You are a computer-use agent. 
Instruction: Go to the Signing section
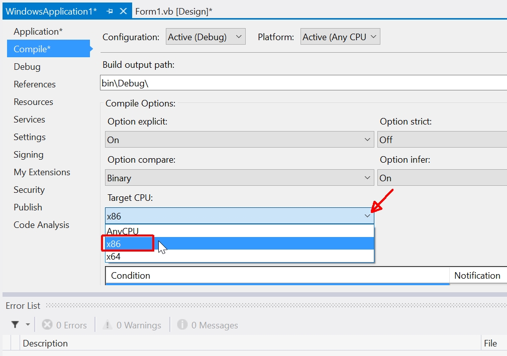point(28,154)
